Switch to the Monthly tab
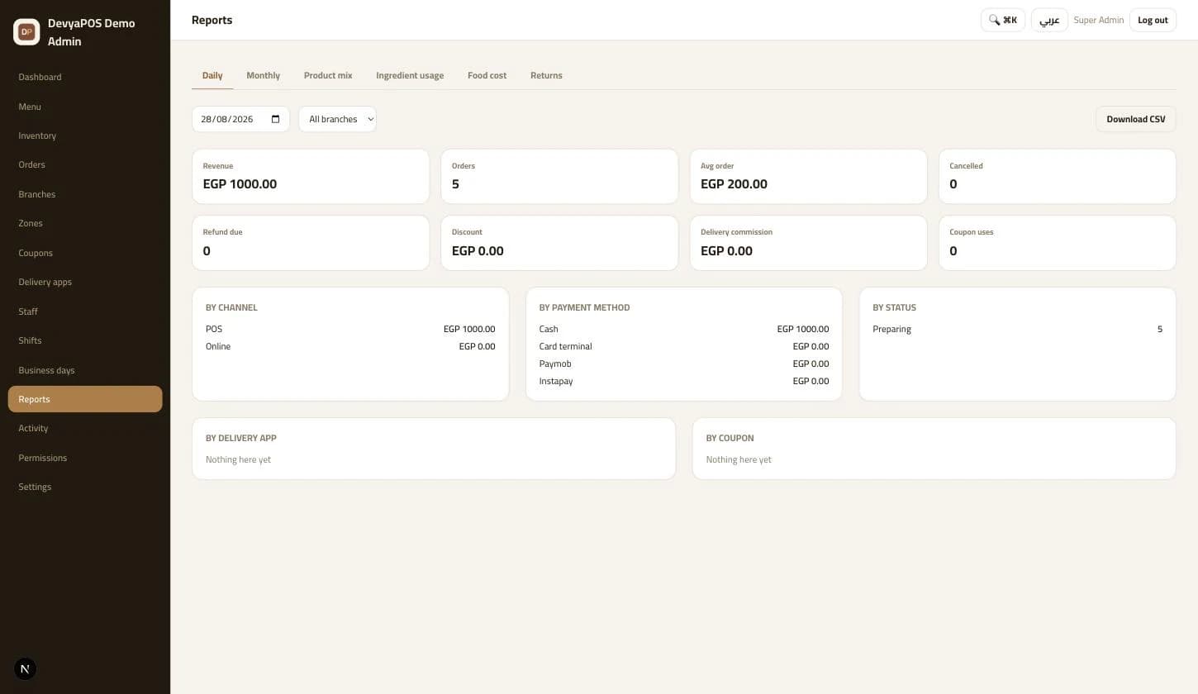The height and width of the screenshot is (694, 1198). (263, 75)
